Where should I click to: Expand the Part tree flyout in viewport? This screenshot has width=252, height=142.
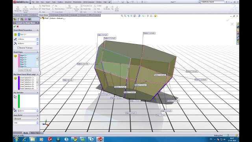[41, 19]
